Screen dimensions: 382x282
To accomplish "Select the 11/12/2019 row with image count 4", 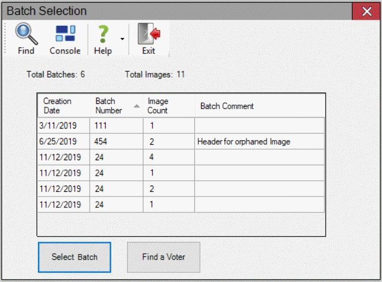I will click(181, 157).
